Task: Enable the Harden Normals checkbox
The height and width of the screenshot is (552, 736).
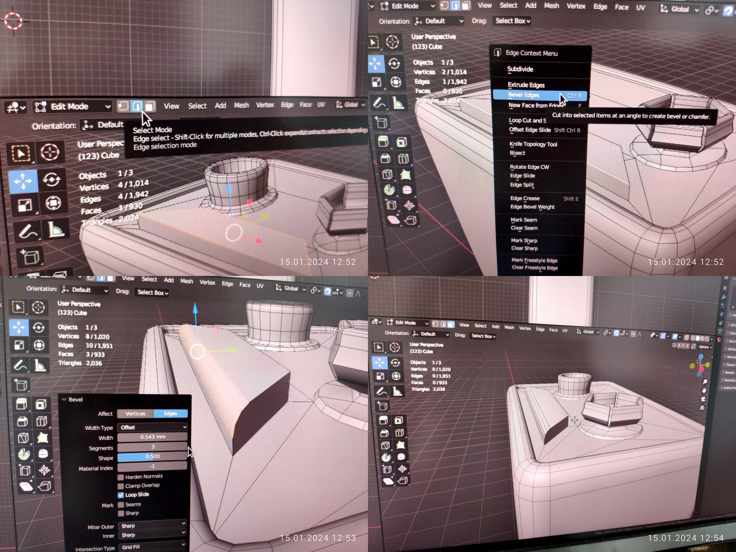Action: coord(121,477)
